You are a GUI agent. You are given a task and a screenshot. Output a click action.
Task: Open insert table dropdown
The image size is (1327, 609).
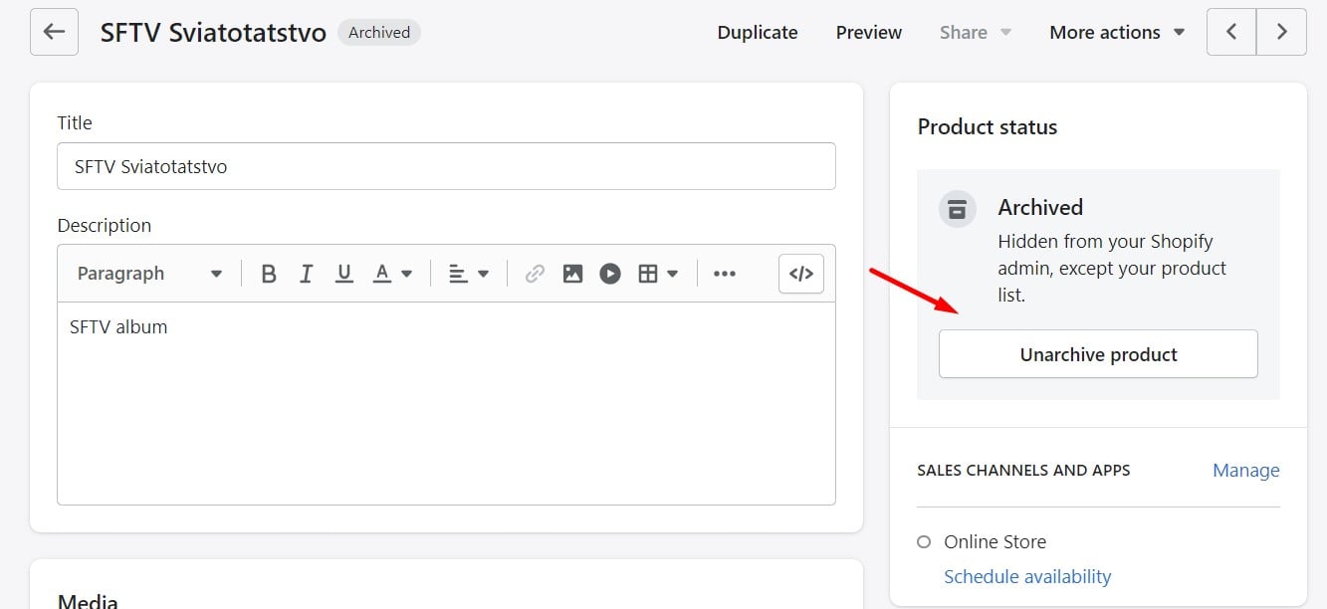point(658,274)
